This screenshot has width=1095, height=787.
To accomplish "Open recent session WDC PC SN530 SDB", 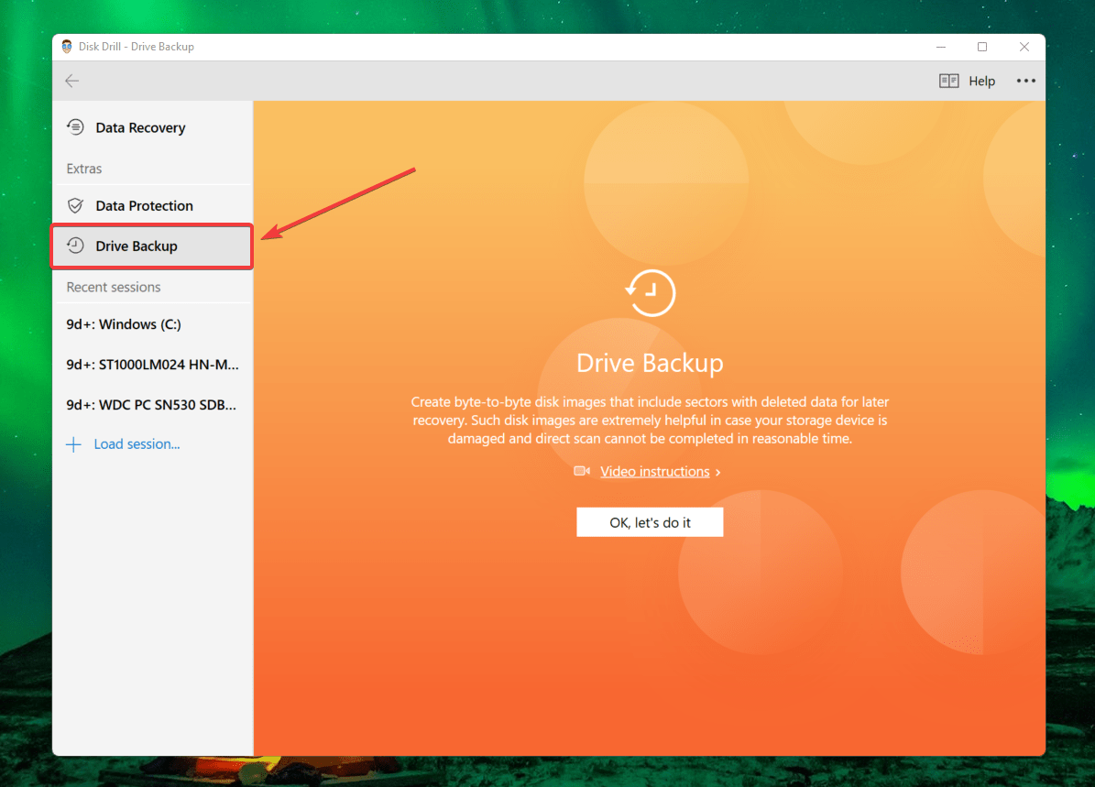I will (151, 405).
